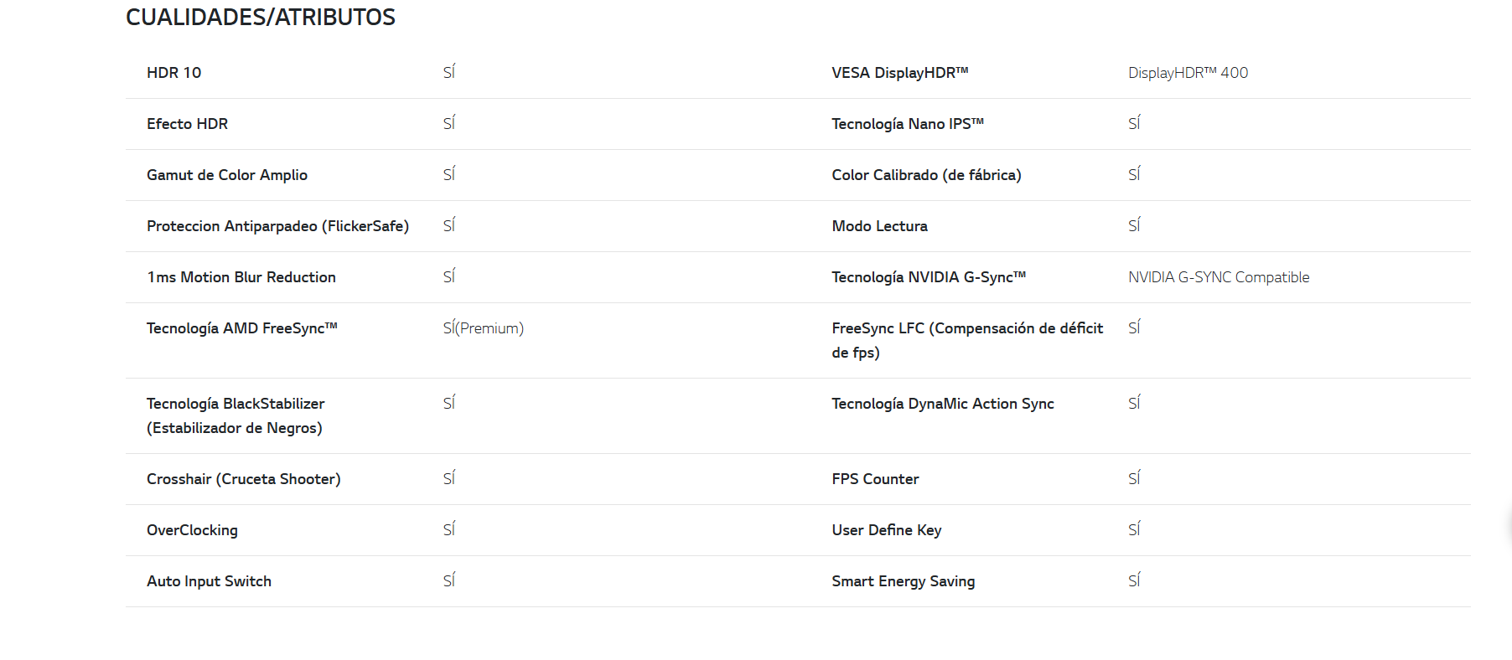Select the FPS Counter label

[875, 479]
